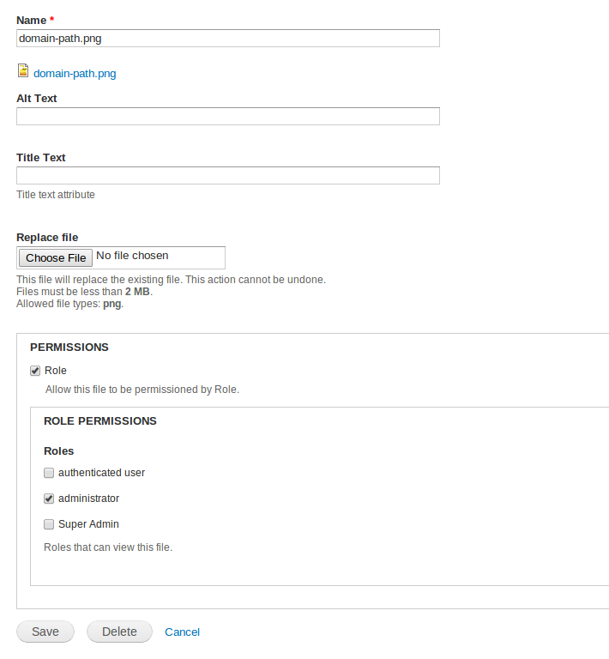Cancel editing via the Cancel link
The height and width of the screenshot is (659, 609).
[x=183, y=632]
